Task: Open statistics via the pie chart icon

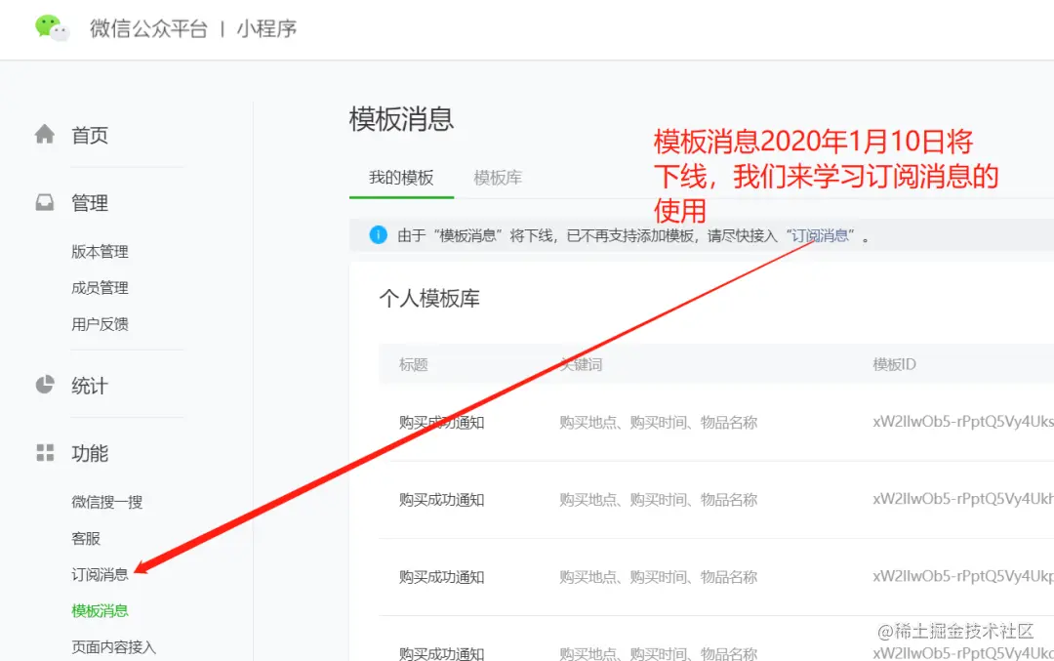Action: tap(45, 385)
